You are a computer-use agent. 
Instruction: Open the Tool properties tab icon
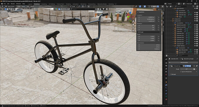(x=166, y=59)
